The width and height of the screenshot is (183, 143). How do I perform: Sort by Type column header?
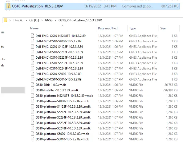pos(132,28)
